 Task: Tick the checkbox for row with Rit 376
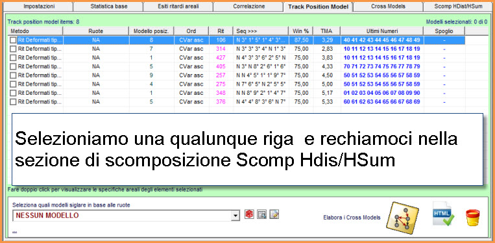tap(13, 102)
